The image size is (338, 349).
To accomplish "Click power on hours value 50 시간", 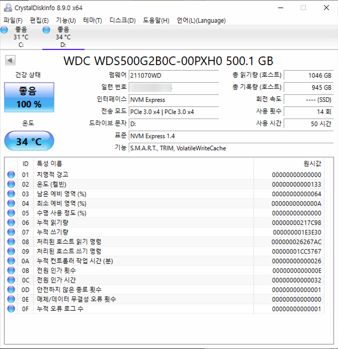I will click(x=309, y=124).
